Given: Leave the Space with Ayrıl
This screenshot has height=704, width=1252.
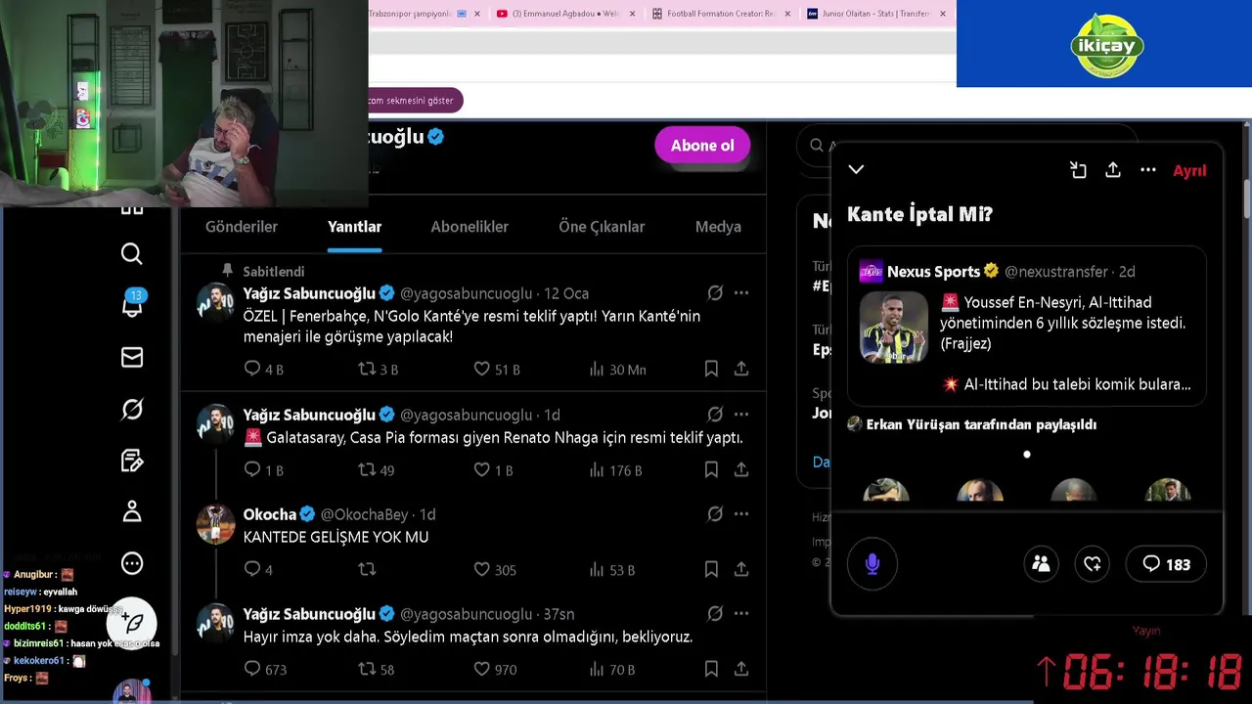Looking at the screenshot, I should pyautogui.click(x=1189, y=170).
